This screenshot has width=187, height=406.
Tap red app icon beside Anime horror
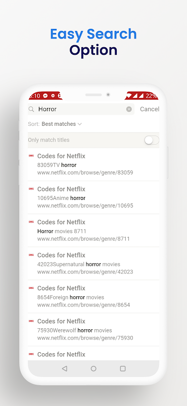[31, 189]
